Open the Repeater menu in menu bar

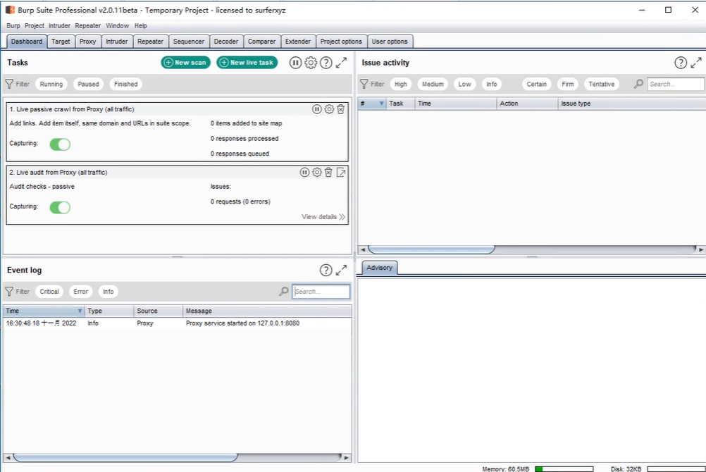(x=88, y=25)
